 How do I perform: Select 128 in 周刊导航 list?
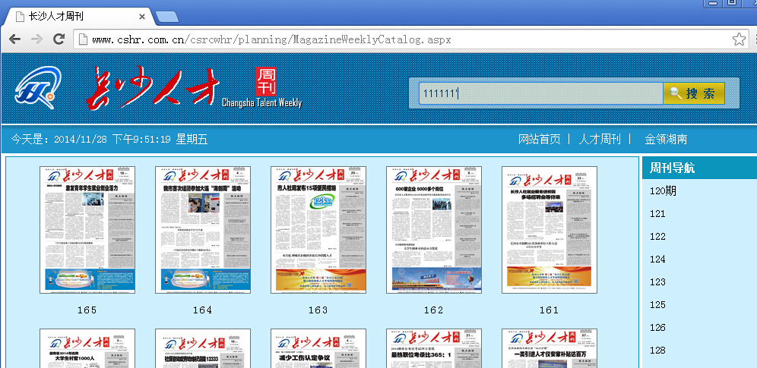pos(657,351)
